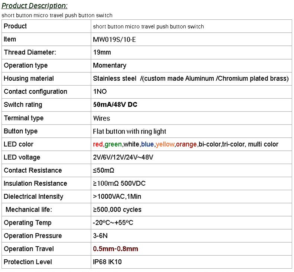
Task: Click the LED voltage 2V/6V/12V/24V~48V value
Action: point(123,157)
